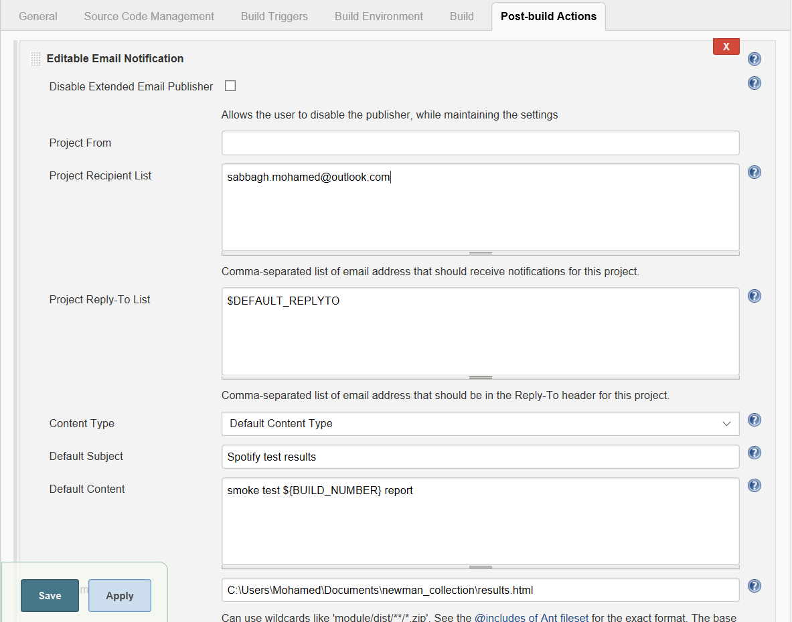This screenshot has height=622, width=792.
Task: Remove Editable Email Notification with red X
Action: (726, 46)
